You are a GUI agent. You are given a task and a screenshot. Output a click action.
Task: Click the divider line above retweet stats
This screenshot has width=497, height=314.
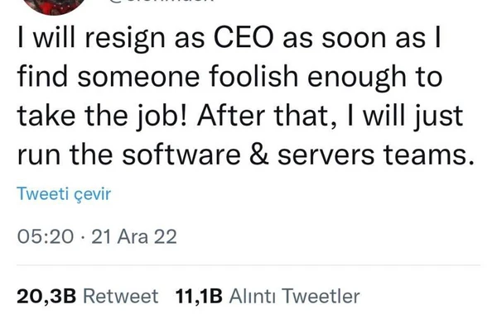(x=248, y=265)
